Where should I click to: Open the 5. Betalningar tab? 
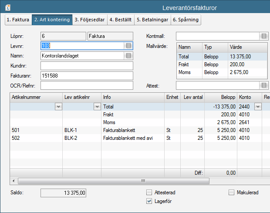point(152,20)
